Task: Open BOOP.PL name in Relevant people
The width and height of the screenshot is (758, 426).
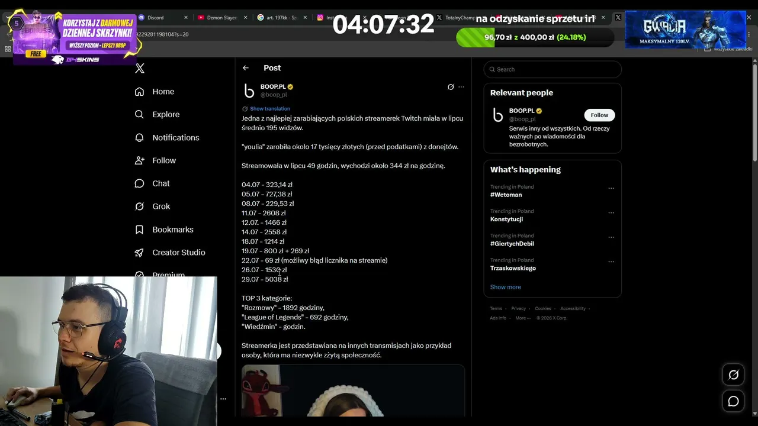Action: 522,111
